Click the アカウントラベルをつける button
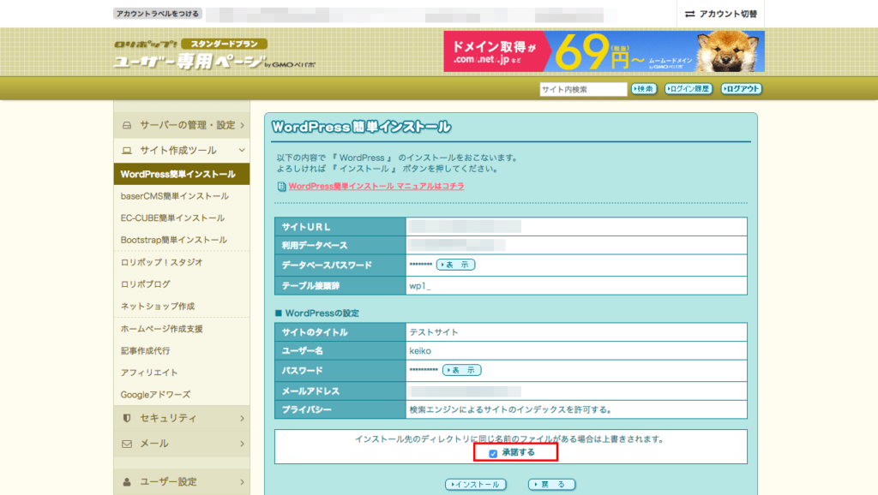The width and height of the screenshot is (878, 495). click(158, 14)
